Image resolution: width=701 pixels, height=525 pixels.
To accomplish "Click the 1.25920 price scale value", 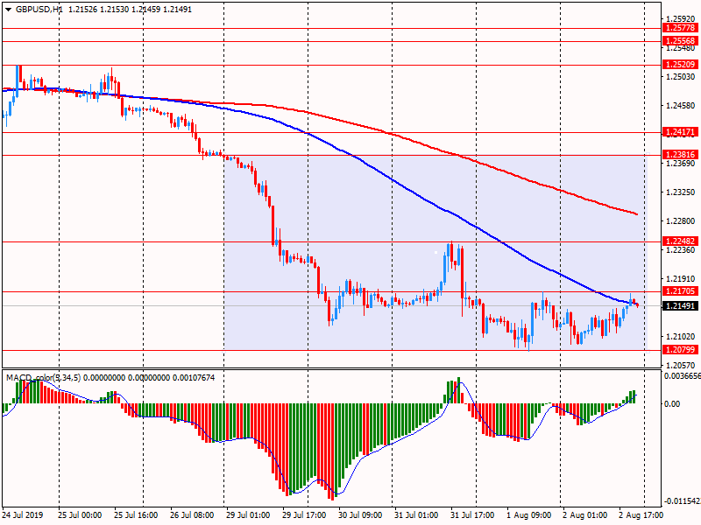I will (681, 19).
